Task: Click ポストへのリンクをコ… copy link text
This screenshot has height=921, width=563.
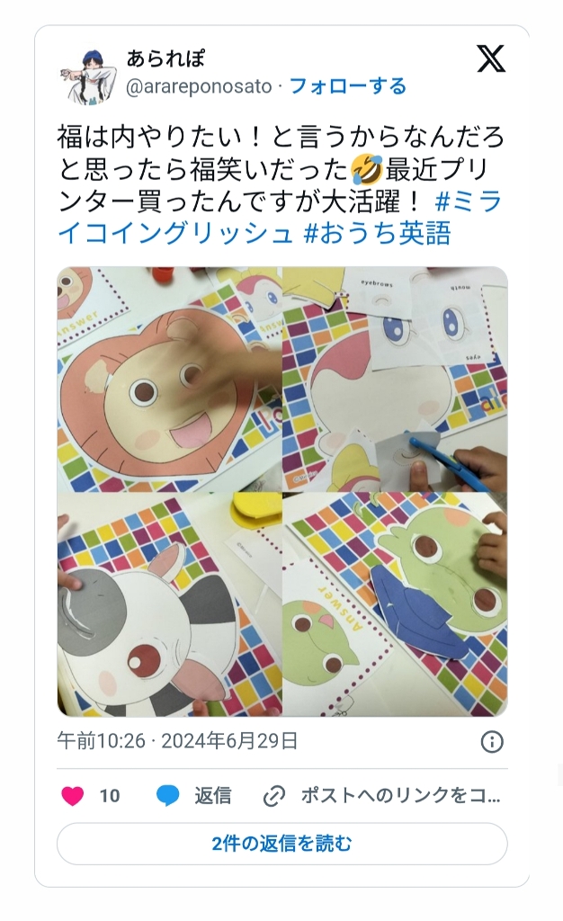Action: [x=400, y=796]
